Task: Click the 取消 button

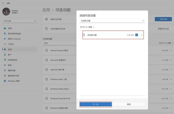Action: coord(129,104)
